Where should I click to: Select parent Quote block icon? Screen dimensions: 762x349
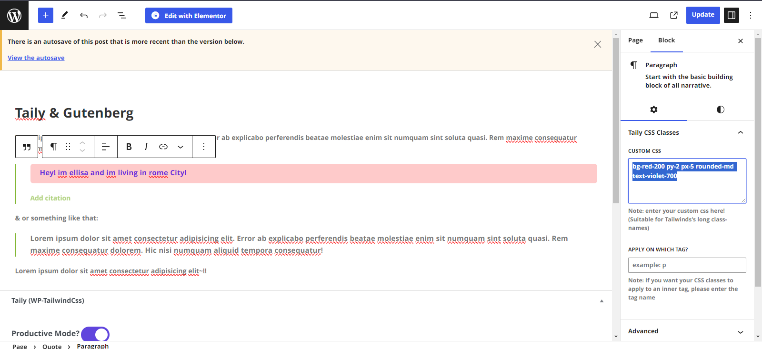(x=27, y=147)
